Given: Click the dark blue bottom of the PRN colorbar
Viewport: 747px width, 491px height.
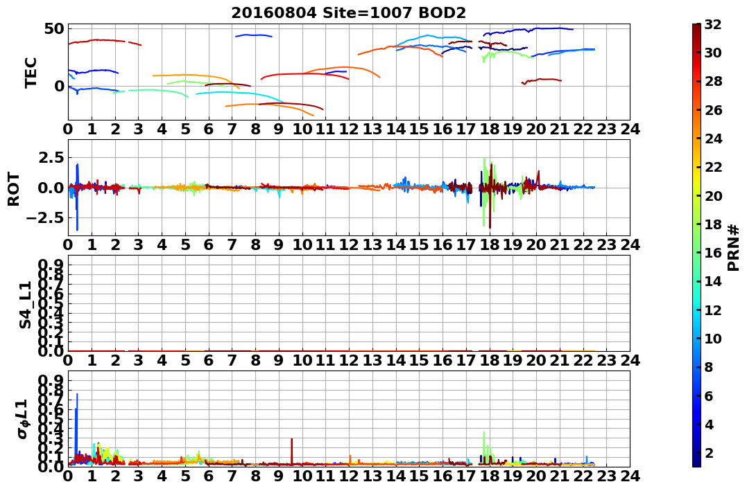Looking at the screenshot, I should point(696,461).
